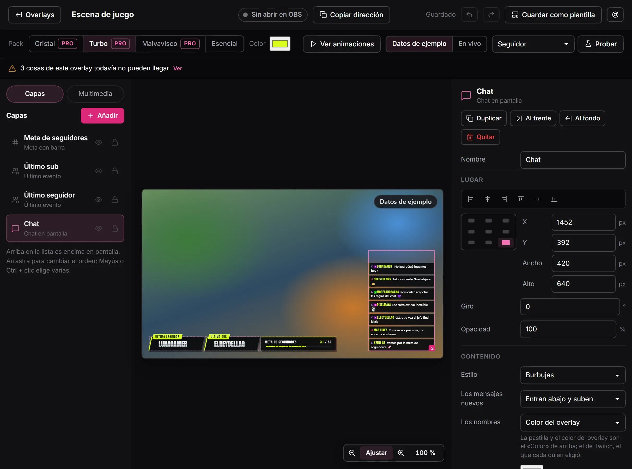Click the Añadir layer button

click(x=102, y=115)
